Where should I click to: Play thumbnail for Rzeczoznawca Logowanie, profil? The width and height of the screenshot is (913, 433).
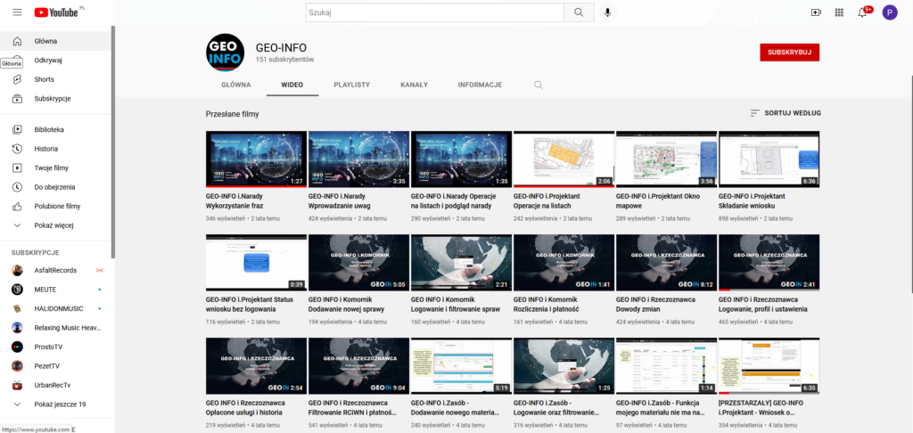click(x=769, y=263)
